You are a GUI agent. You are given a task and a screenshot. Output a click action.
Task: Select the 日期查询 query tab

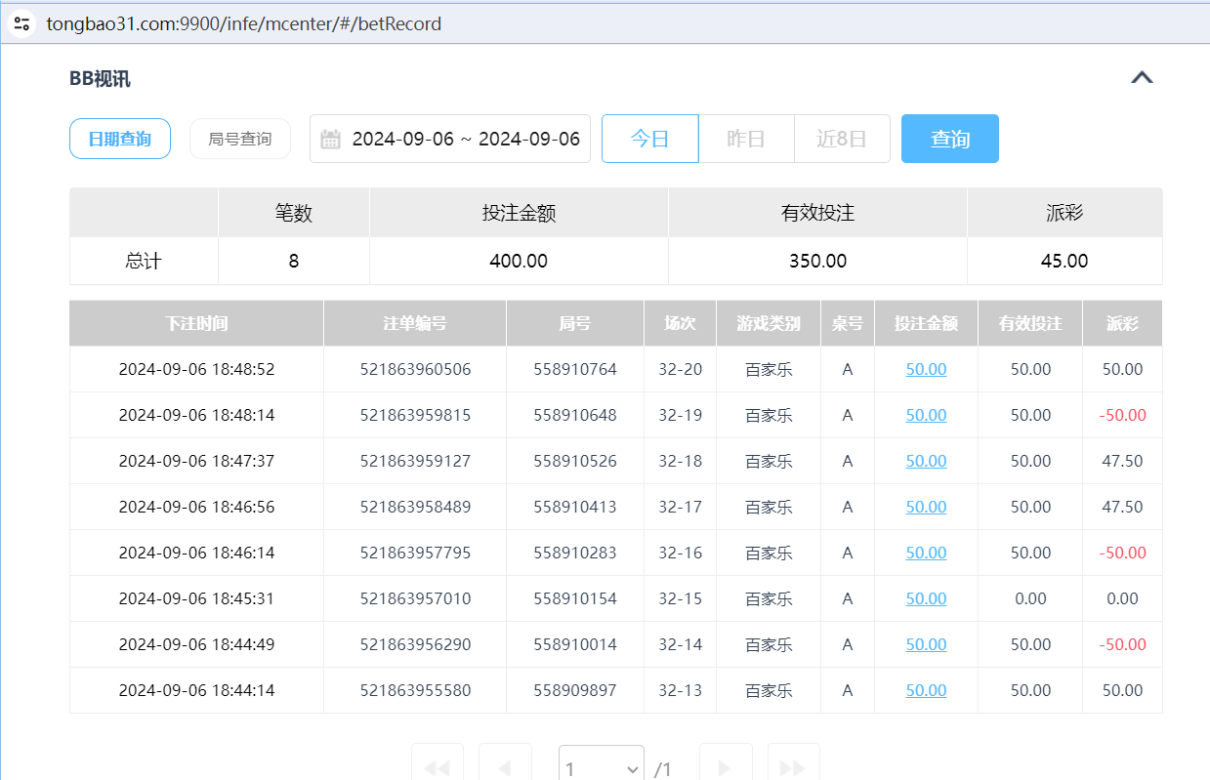pos(119,139)
